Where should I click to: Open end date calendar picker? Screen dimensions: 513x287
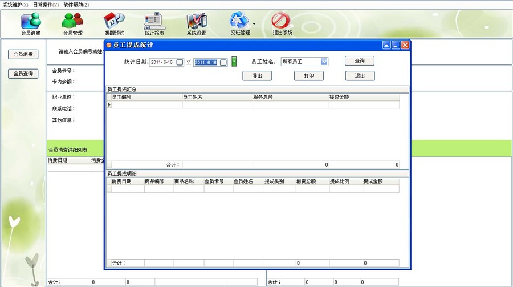[223, 62]
